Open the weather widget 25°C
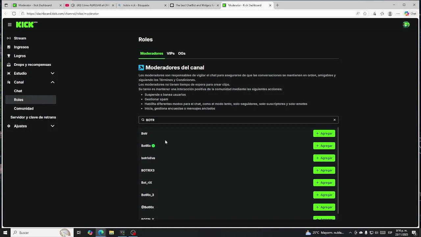The image size is (421, 237). tap(325, 233)
